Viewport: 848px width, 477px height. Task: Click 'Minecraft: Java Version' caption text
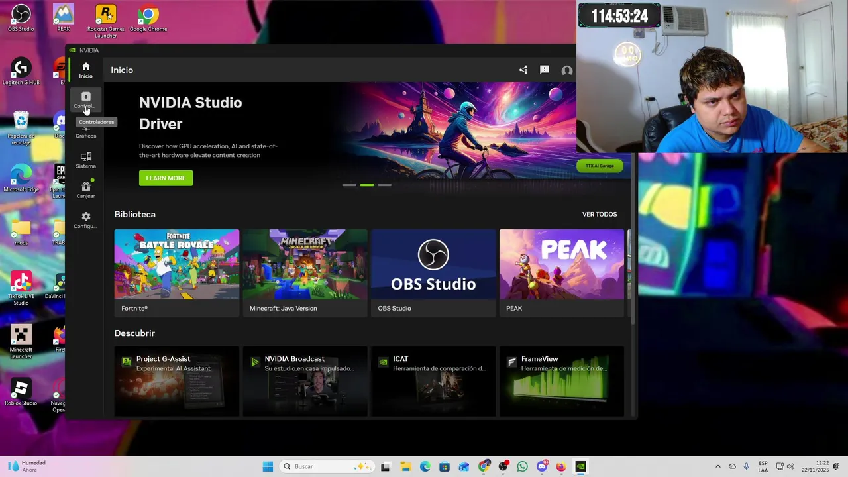point(283,309)
